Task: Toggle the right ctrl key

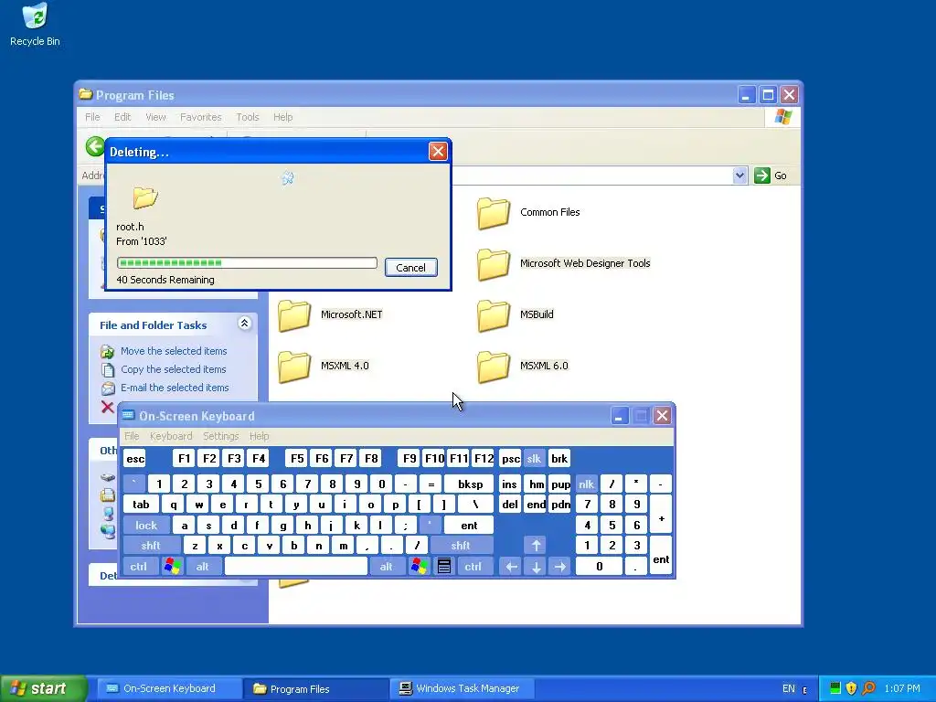Action: pos(473,567)
